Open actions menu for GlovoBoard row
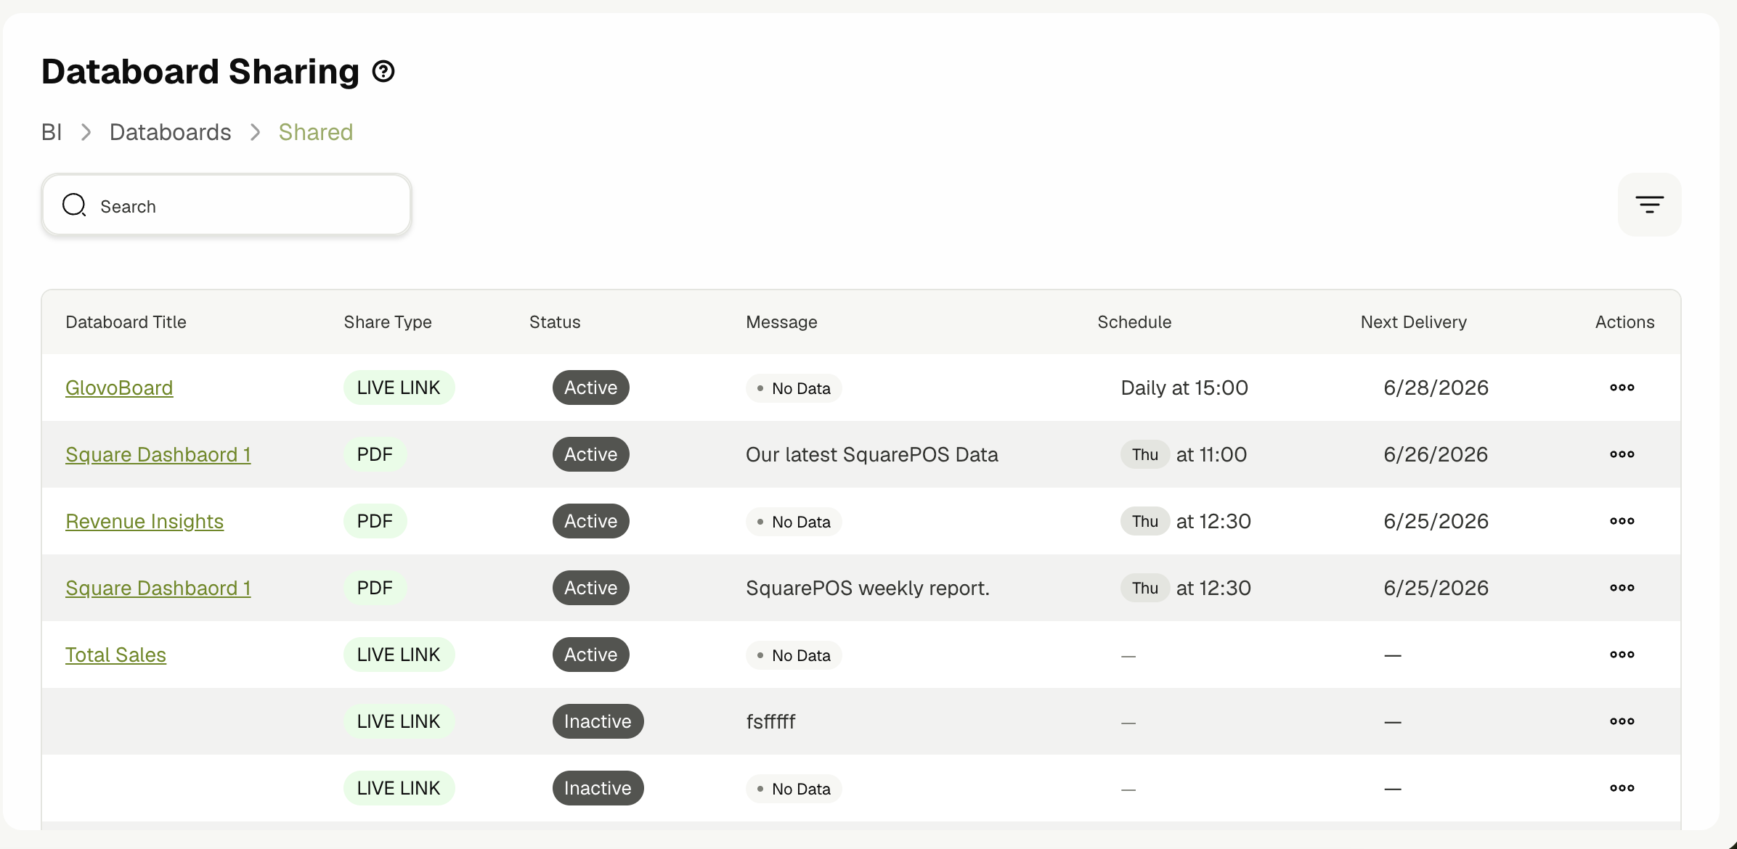 click(x=1622, y=387)
